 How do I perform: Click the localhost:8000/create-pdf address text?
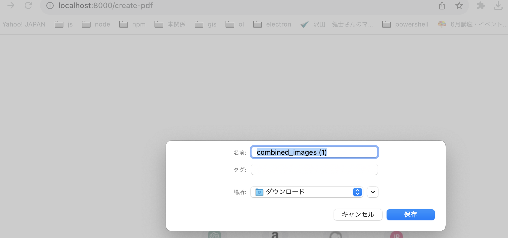pos(105,6)
